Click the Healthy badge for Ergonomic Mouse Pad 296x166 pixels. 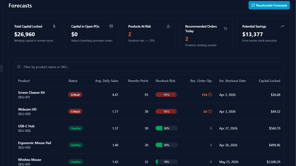[76, 145]
